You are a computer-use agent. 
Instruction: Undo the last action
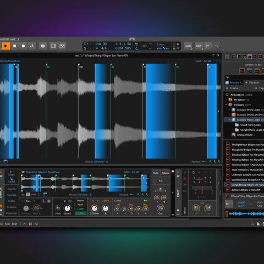[x=207, y=46]
